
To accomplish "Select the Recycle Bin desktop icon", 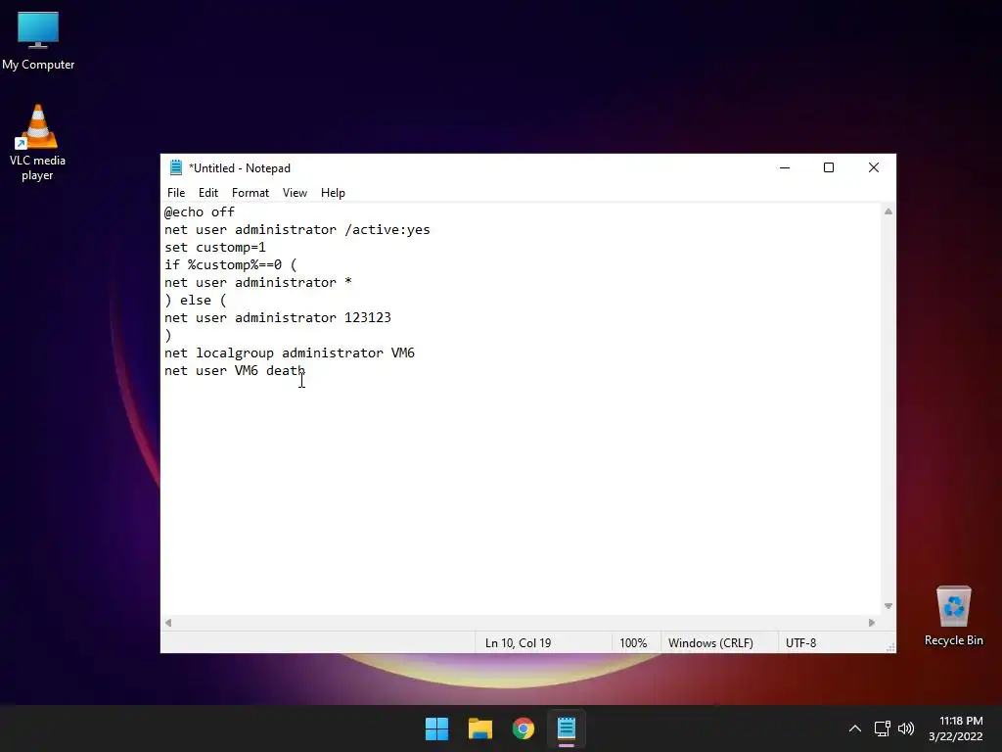I will pyautogui.click(x=953, y=617).
